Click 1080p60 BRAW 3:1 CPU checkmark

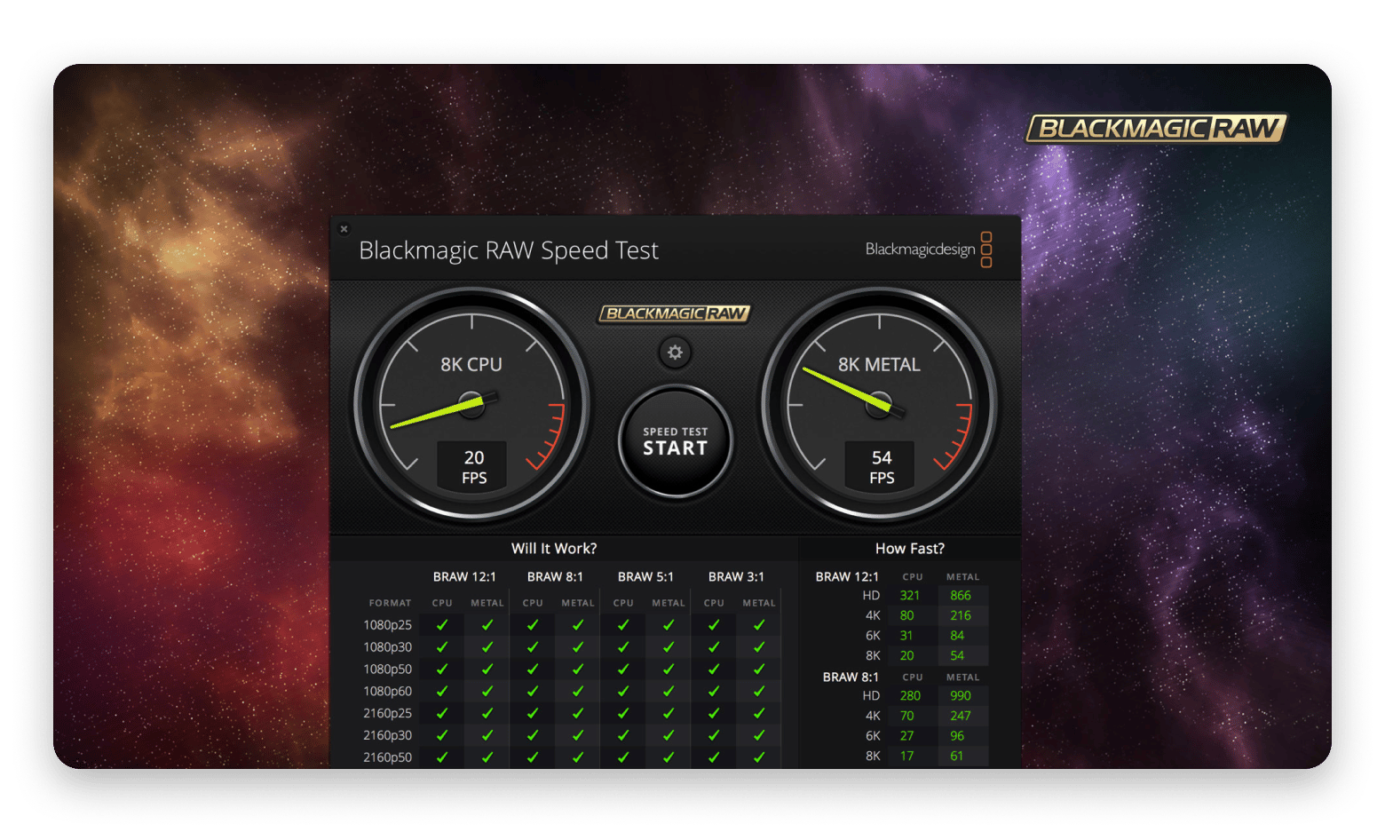tap(714, 692)
